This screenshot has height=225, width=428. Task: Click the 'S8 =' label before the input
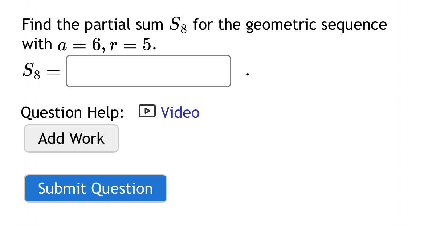point(41,71)
